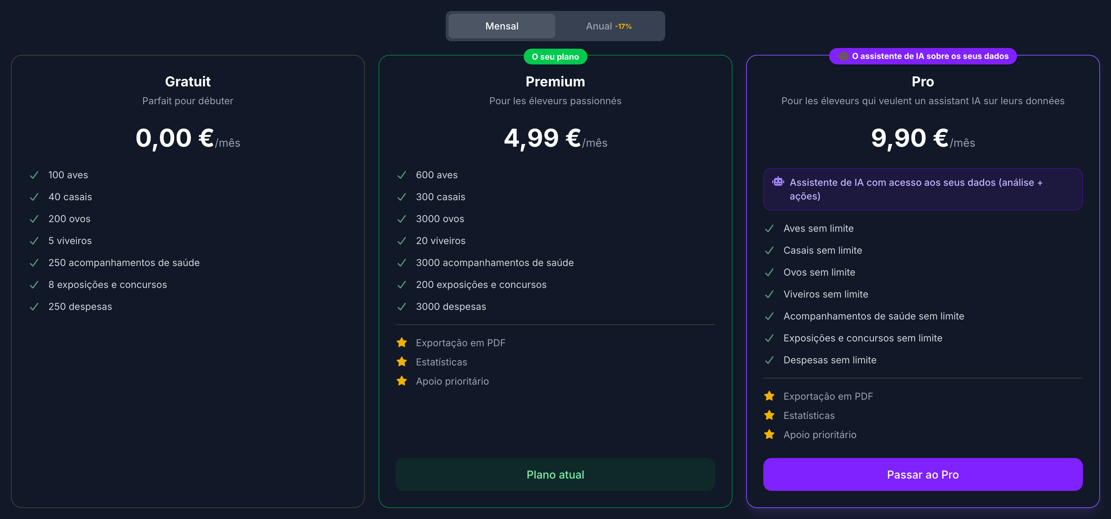Click the Pro plan title
This screenshot has height=519, width=1111.
(922, 82)
